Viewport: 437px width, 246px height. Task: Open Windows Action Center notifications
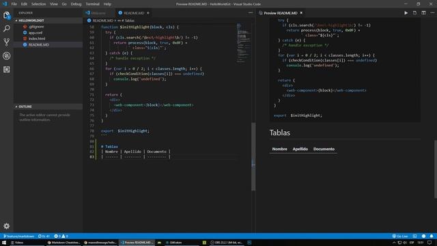429,243
